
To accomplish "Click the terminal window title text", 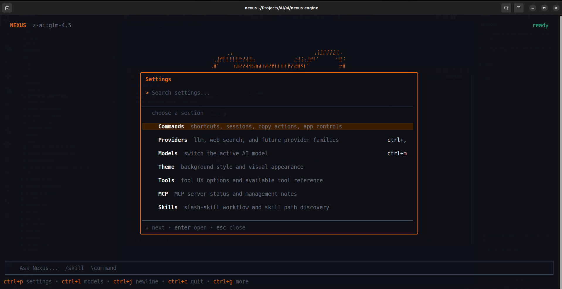I will pyautogui.click(x=281, y=8).
